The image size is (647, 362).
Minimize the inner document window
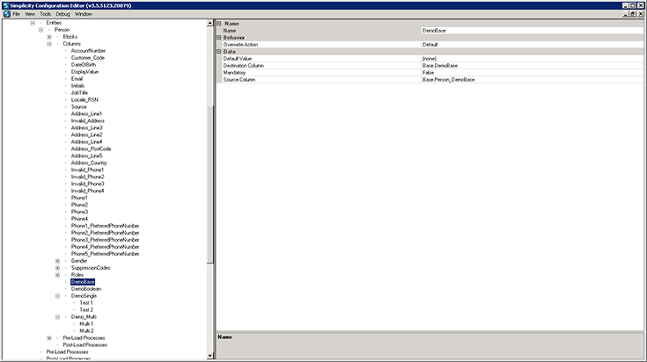pyautogui.click(x=626, y=14)
